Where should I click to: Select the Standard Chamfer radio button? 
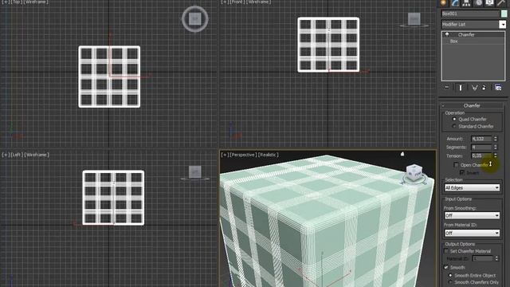[x=454, y=126]
